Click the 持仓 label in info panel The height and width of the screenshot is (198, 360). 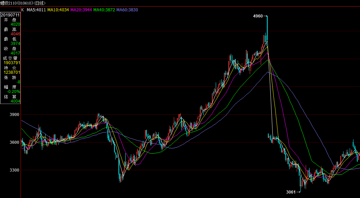click(x=10, y=68)
